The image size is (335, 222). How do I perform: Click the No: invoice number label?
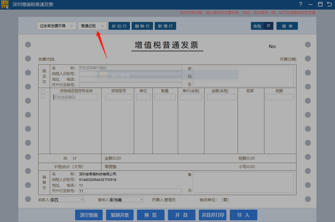point(272,47)
